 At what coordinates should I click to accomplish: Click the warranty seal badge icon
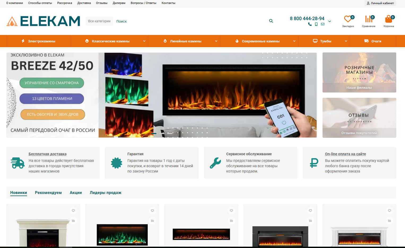coord(116,163)
